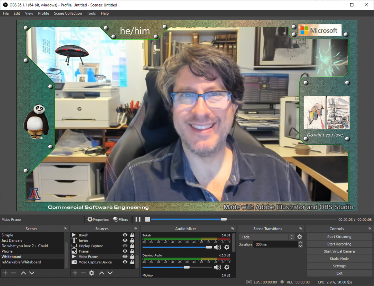374x286 pixels.
Task: Open the Tools menu
Action: (91, 13)
